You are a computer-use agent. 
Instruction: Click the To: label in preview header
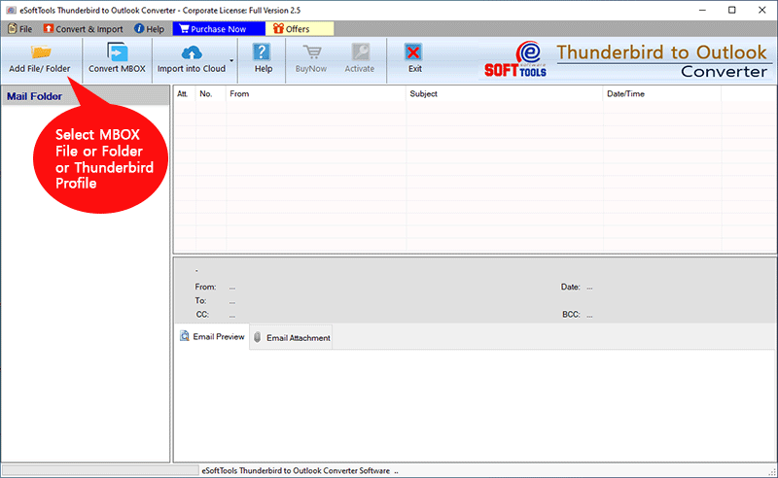(200, 300)
